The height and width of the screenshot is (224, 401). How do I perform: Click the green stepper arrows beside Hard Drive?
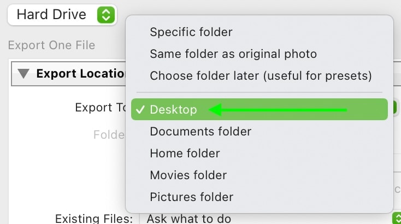click(106, 15)
